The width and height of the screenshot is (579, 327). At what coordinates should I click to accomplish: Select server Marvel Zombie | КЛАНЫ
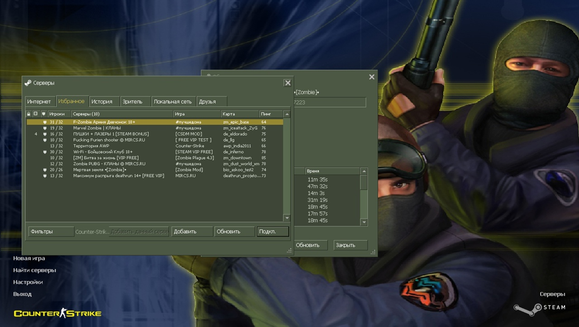pos(155,128)
